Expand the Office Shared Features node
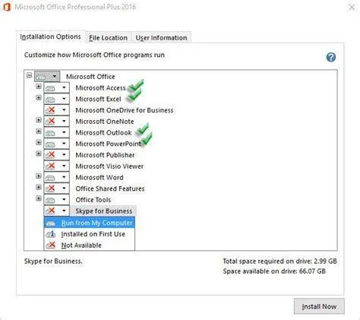Screen dimensions: 360x320 [x=39, y=187]
